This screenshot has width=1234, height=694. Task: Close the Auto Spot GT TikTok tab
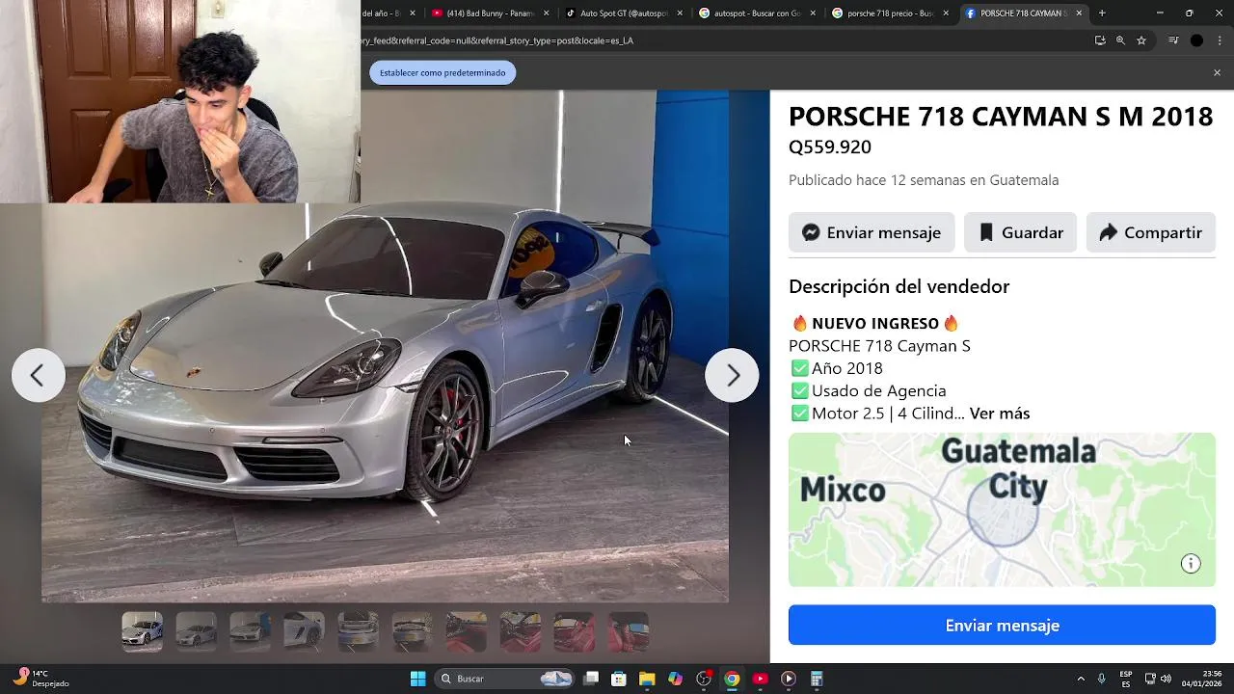pos(680,13)
